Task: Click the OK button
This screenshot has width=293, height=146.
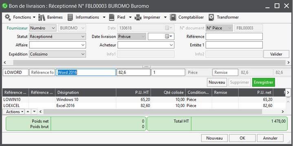Action: tap(242, 138)
